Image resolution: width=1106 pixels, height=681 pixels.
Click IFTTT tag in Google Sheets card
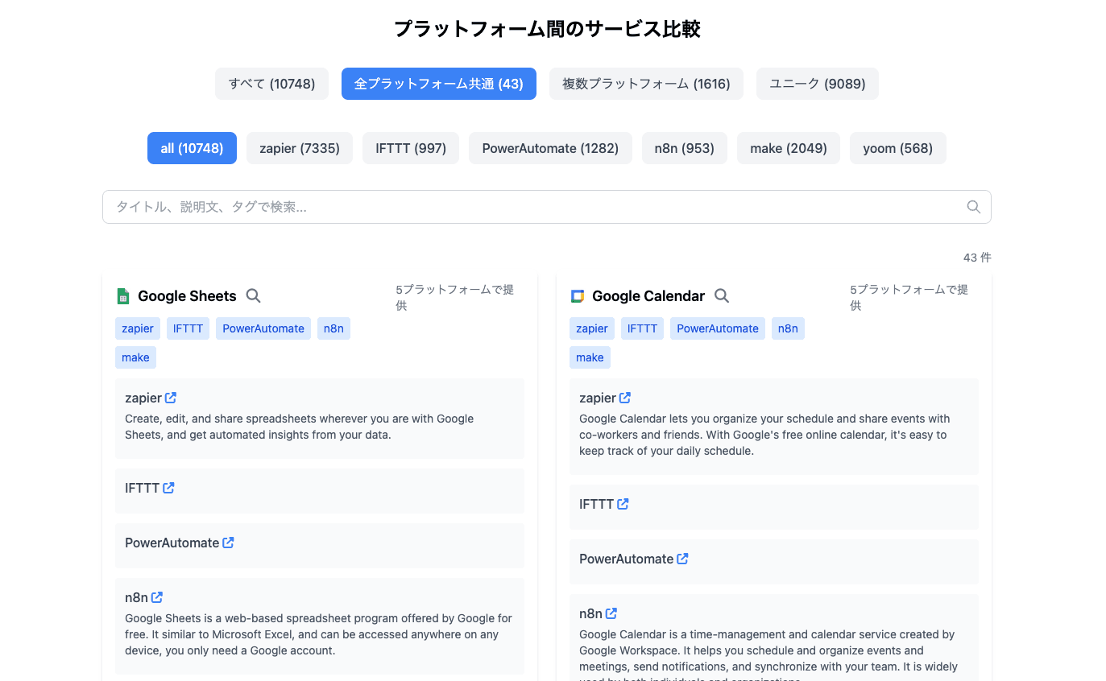click(x=188, y=328)
